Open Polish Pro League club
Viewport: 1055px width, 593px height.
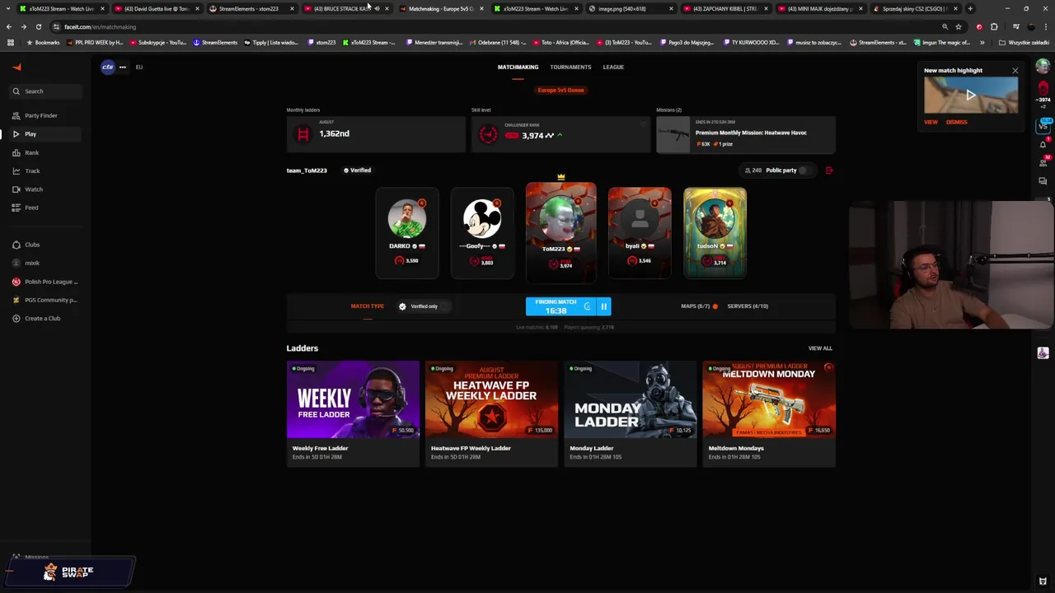click(45, 282)
